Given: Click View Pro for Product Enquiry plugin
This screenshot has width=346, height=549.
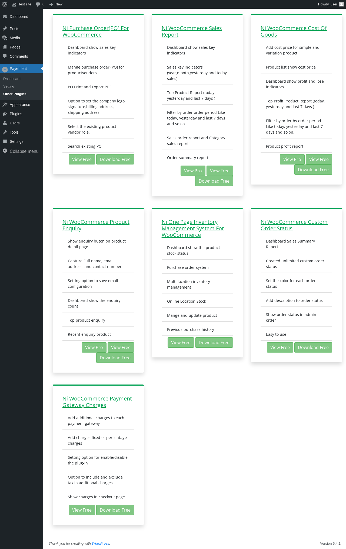Looking at the screenshot, I should (x=94, y=347).
